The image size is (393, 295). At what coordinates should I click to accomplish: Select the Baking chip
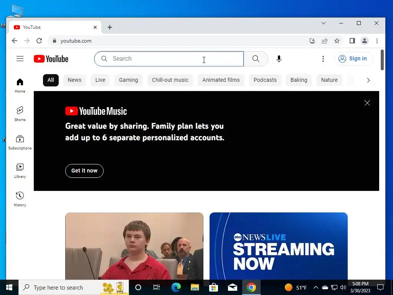click(x=299, y=80)
